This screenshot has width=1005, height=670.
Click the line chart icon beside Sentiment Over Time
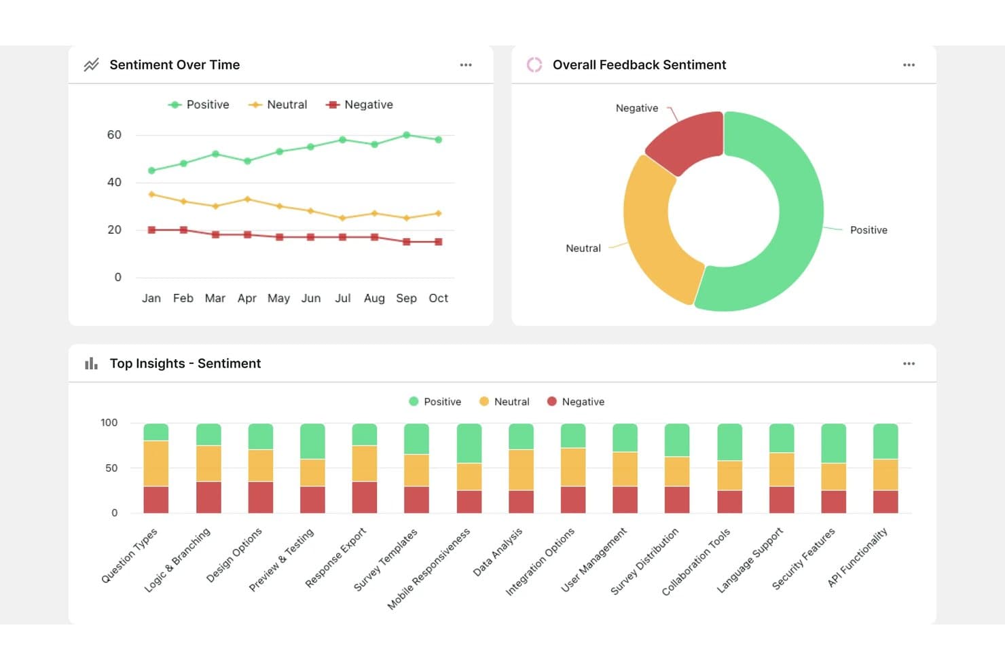(x=91, y=64)
